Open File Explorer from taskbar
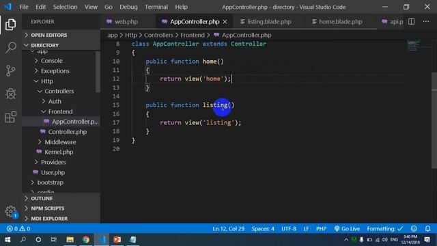Image resolution: width=437 pixels, height=246 pixels. click(70, 240)
